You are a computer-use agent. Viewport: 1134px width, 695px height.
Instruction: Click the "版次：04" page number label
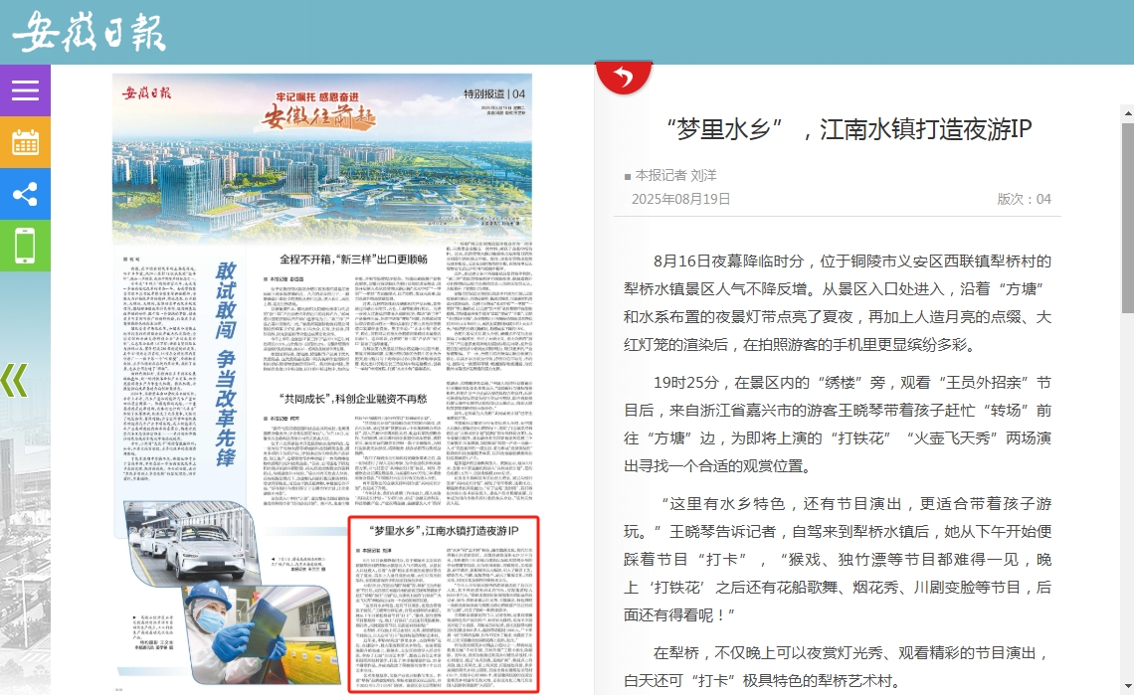[x=1024, y=199]
